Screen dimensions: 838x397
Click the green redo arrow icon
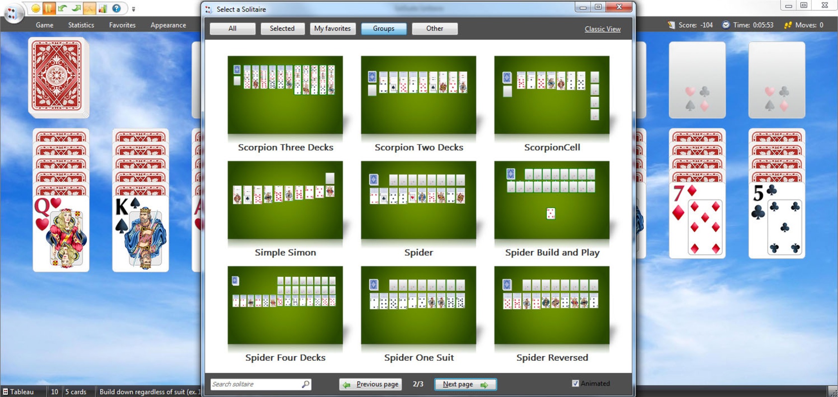pos(76,8)
